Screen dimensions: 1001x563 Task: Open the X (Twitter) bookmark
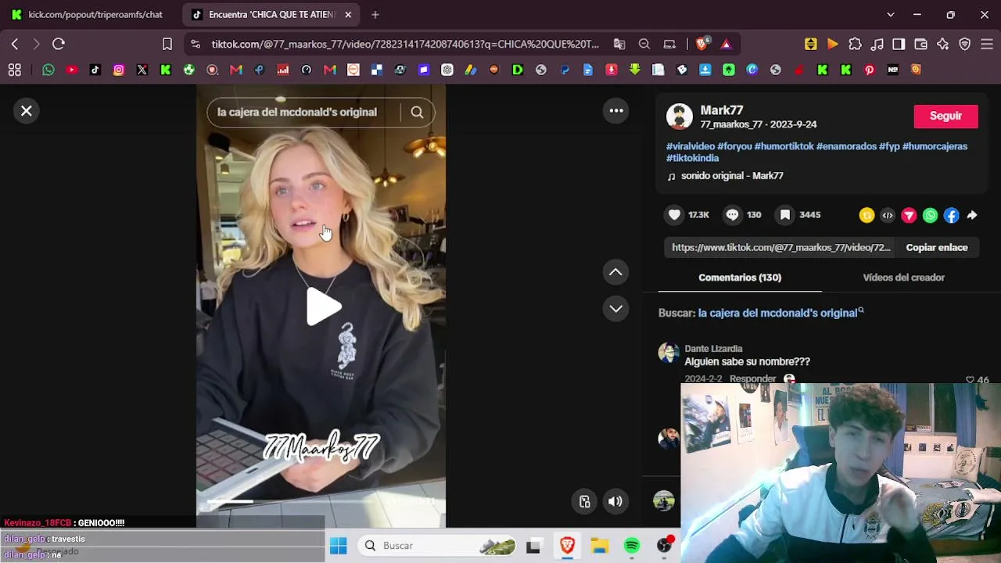[x=142, y=70]
